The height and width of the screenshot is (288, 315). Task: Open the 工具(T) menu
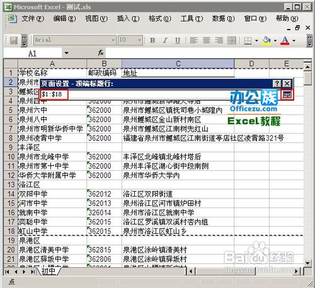pyautogui.click(x=192, y=19)
